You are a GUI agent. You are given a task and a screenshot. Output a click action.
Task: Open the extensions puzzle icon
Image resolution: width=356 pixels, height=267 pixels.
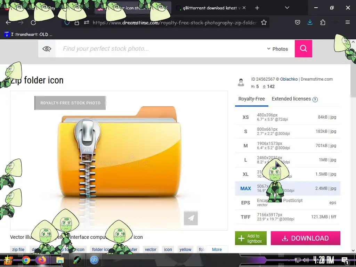323,22
